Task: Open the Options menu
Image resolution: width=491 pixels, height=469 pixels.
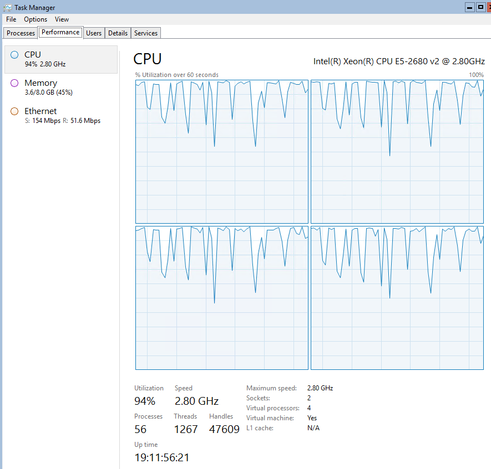Action: (x=36, y=19)
